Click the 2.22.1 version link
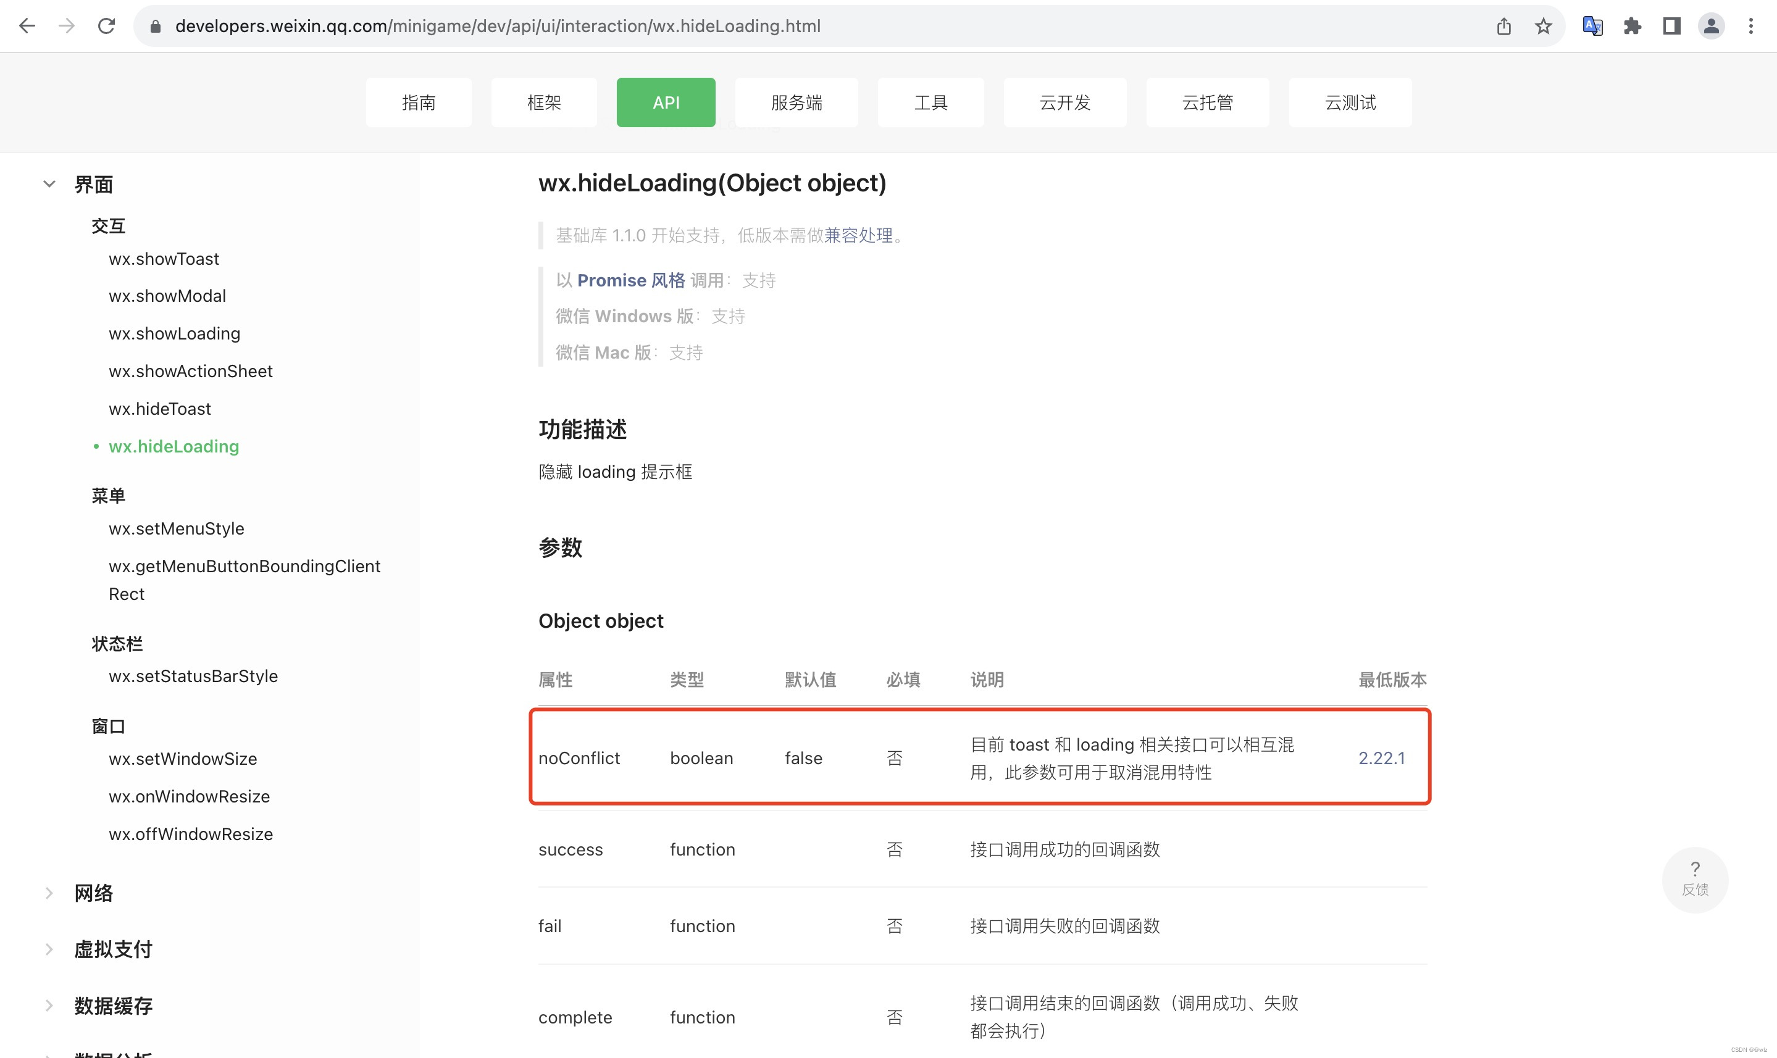Screen dimensions: 1777x1058 pyautogui.click(x=1382, y=758)
